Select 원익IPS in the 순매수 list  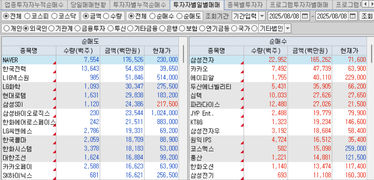coord(201,140)
